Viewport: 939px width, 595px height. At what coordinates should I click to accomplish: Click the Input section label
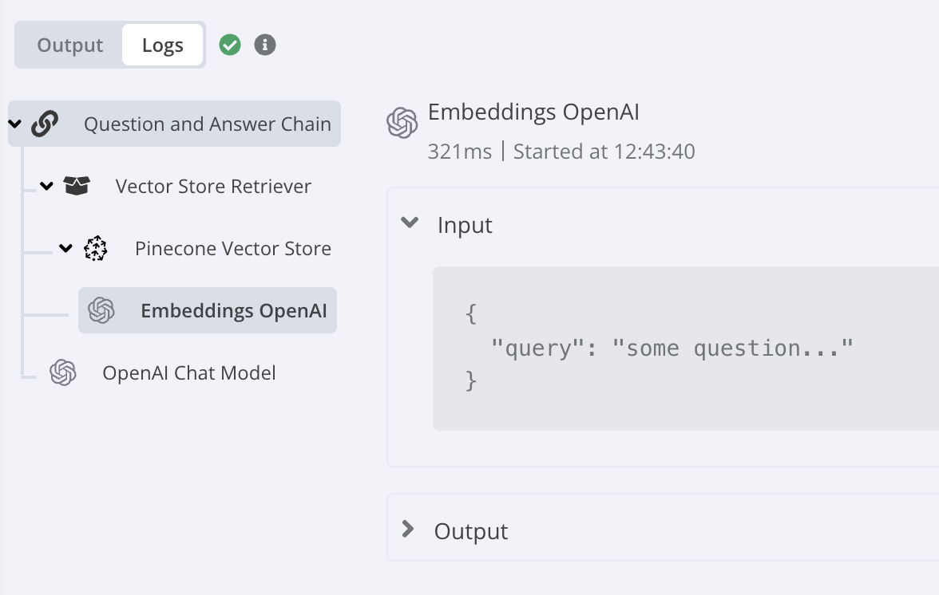pos(465,226)
